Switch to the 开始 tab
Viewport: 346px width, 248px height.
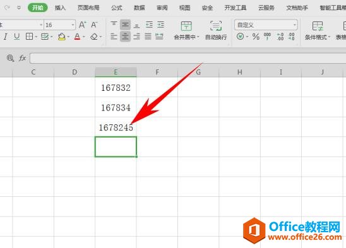(x=38, y=8)
